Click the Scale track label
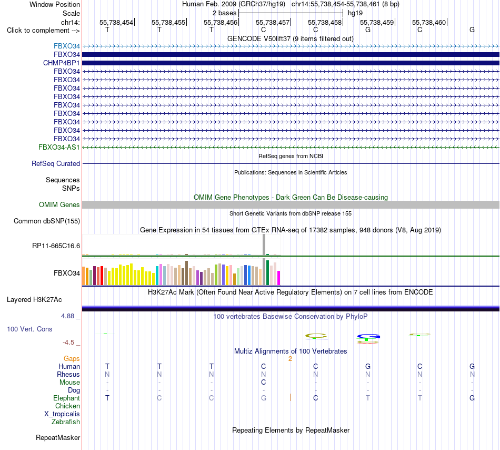Image resolution: width=500 pixels, height=450 pixels. (x=71, y=13)
